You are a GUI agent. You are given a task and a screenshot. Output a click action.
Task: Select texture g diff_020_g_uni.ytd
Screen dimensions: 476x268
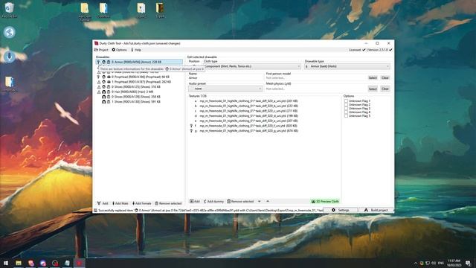point(248,131)
